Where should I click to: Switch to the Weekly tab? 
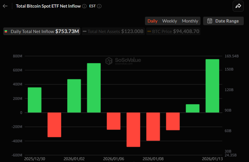coord(170,21)
